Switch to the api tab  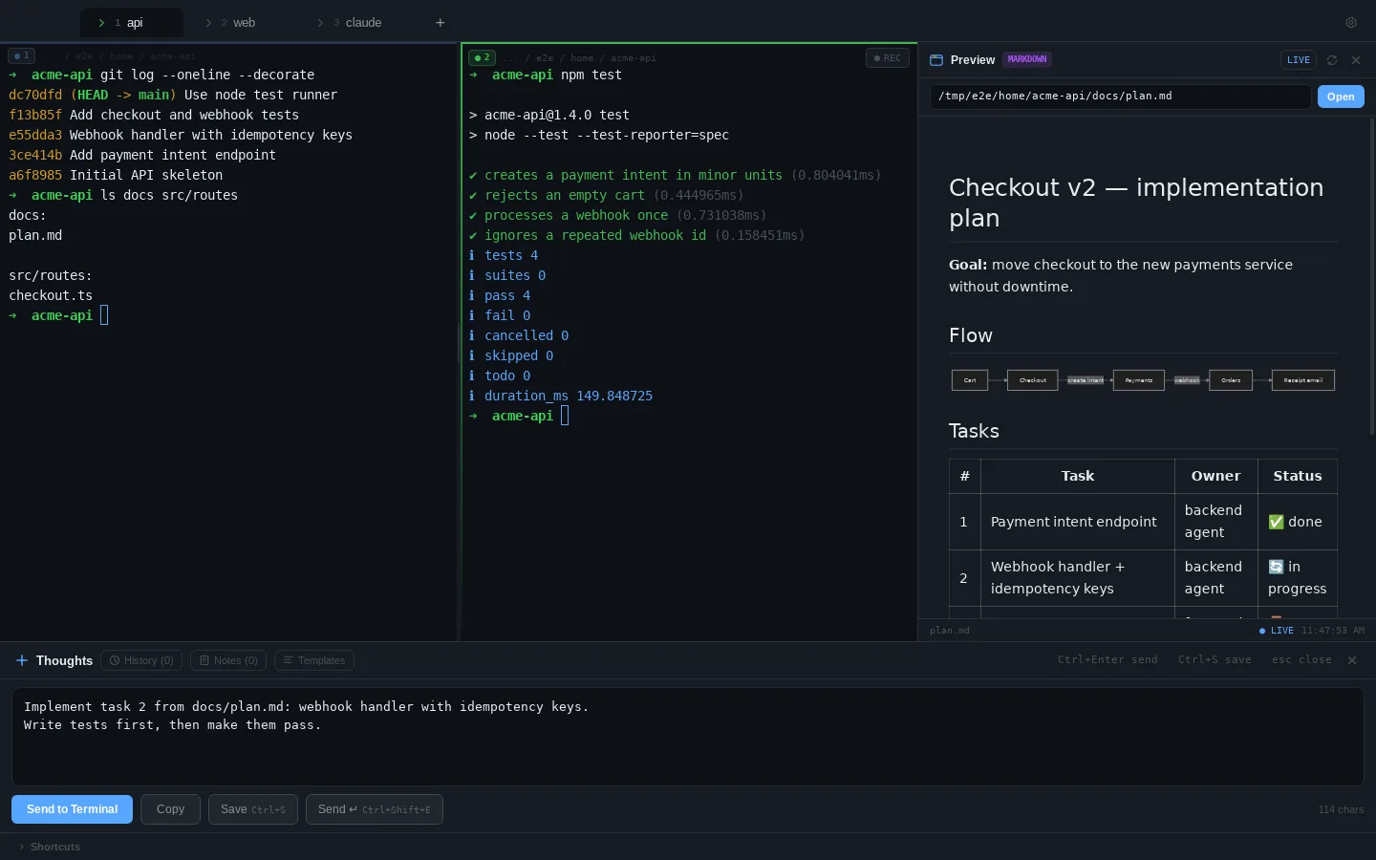point(132,23)
